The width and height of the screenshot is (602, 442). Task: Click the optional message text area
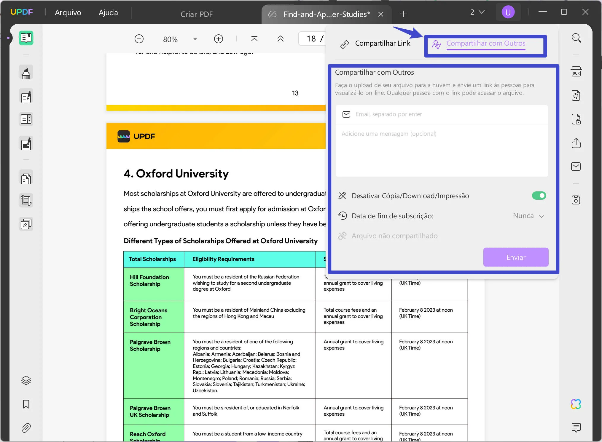pyautogui.click(x=442, y=150)
